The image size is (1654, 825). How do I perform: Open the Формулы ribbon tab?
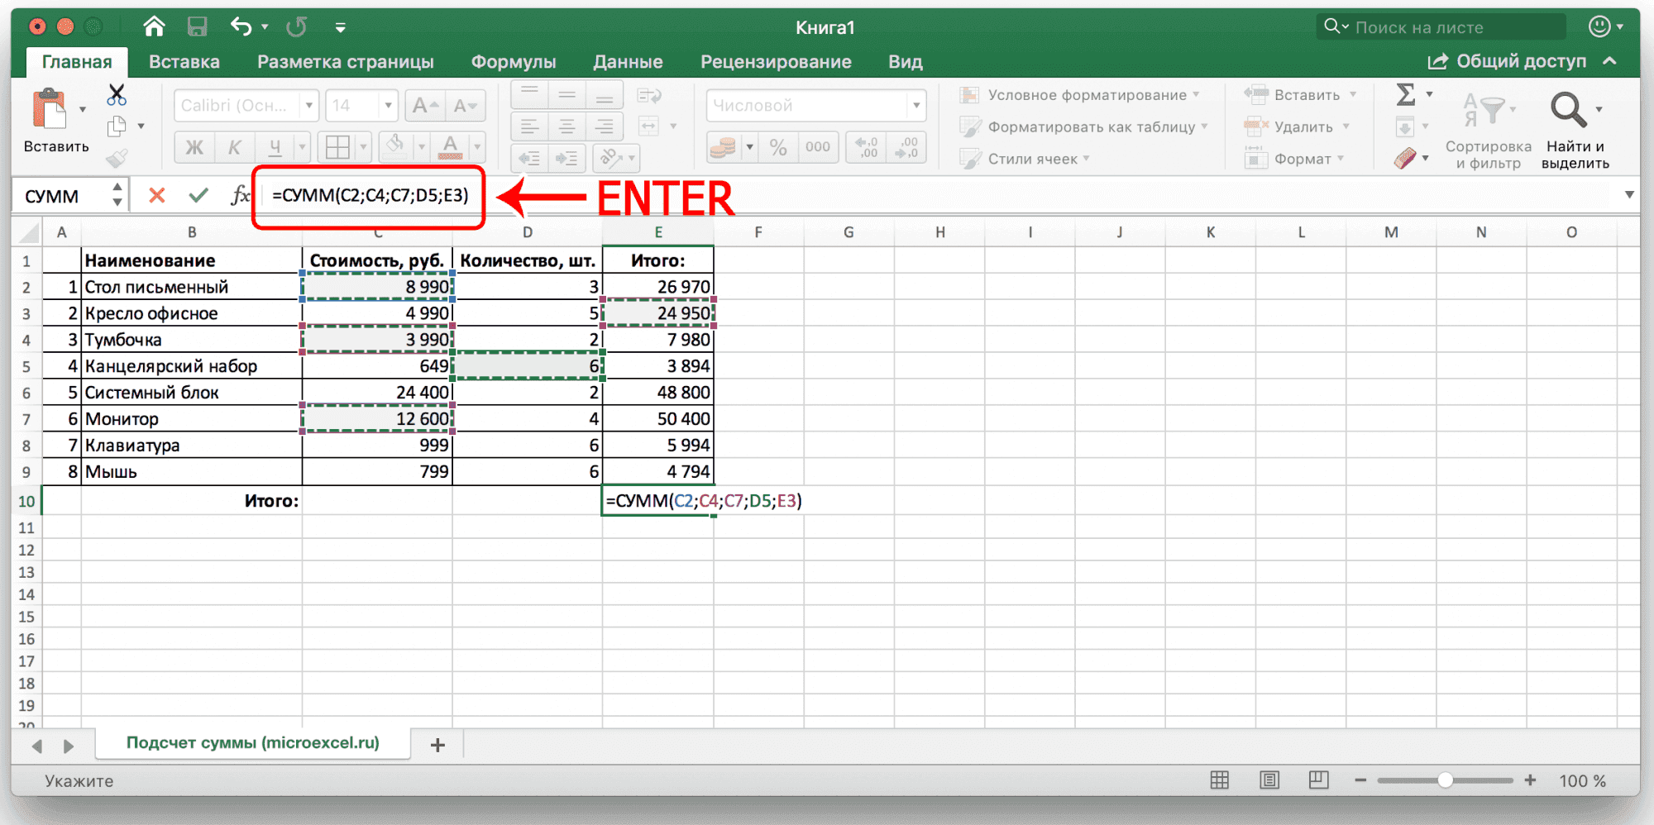513,62
